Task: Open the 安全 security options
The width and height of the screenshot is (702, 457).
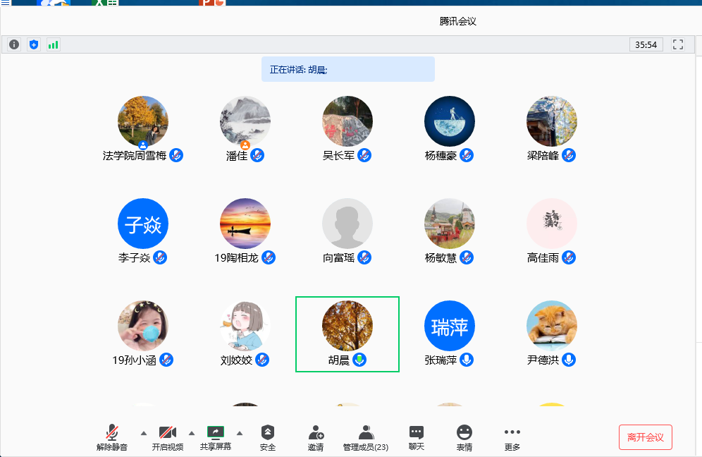Action: [x=268, y=438]
